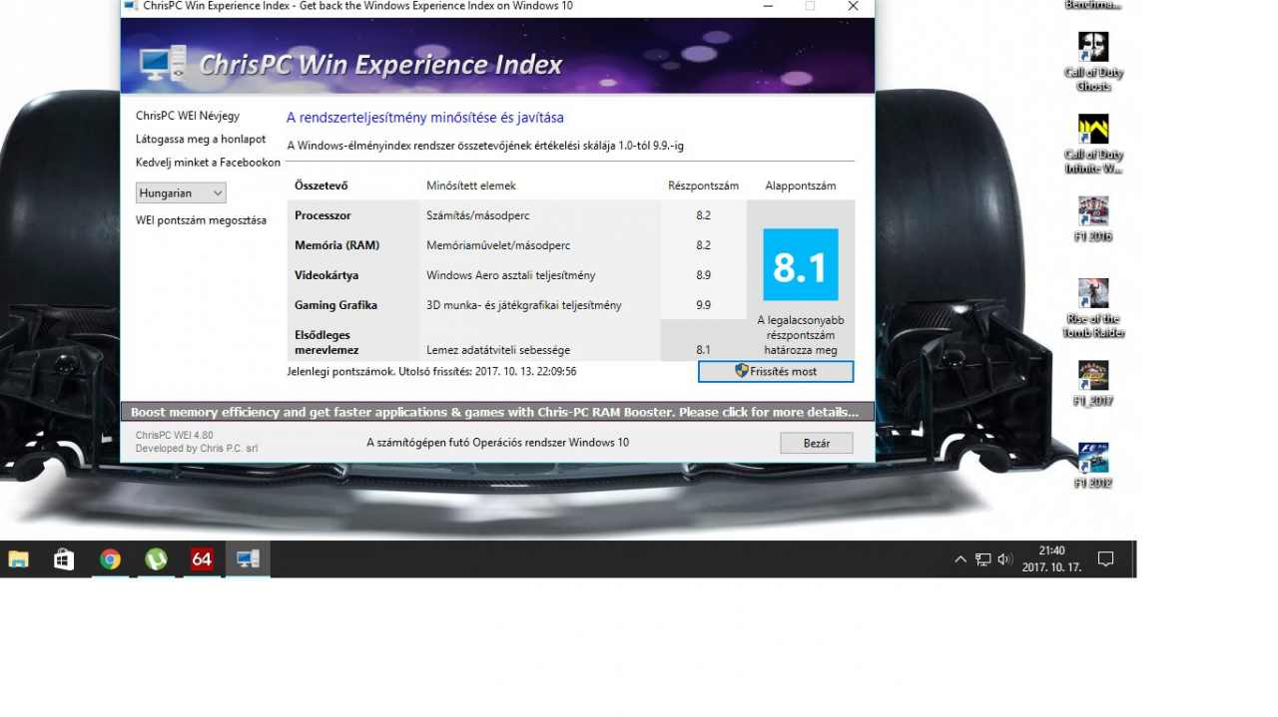Open the Hungarian language dropdown
Viewport: 1278px width, 717px height.
point(181,192)
